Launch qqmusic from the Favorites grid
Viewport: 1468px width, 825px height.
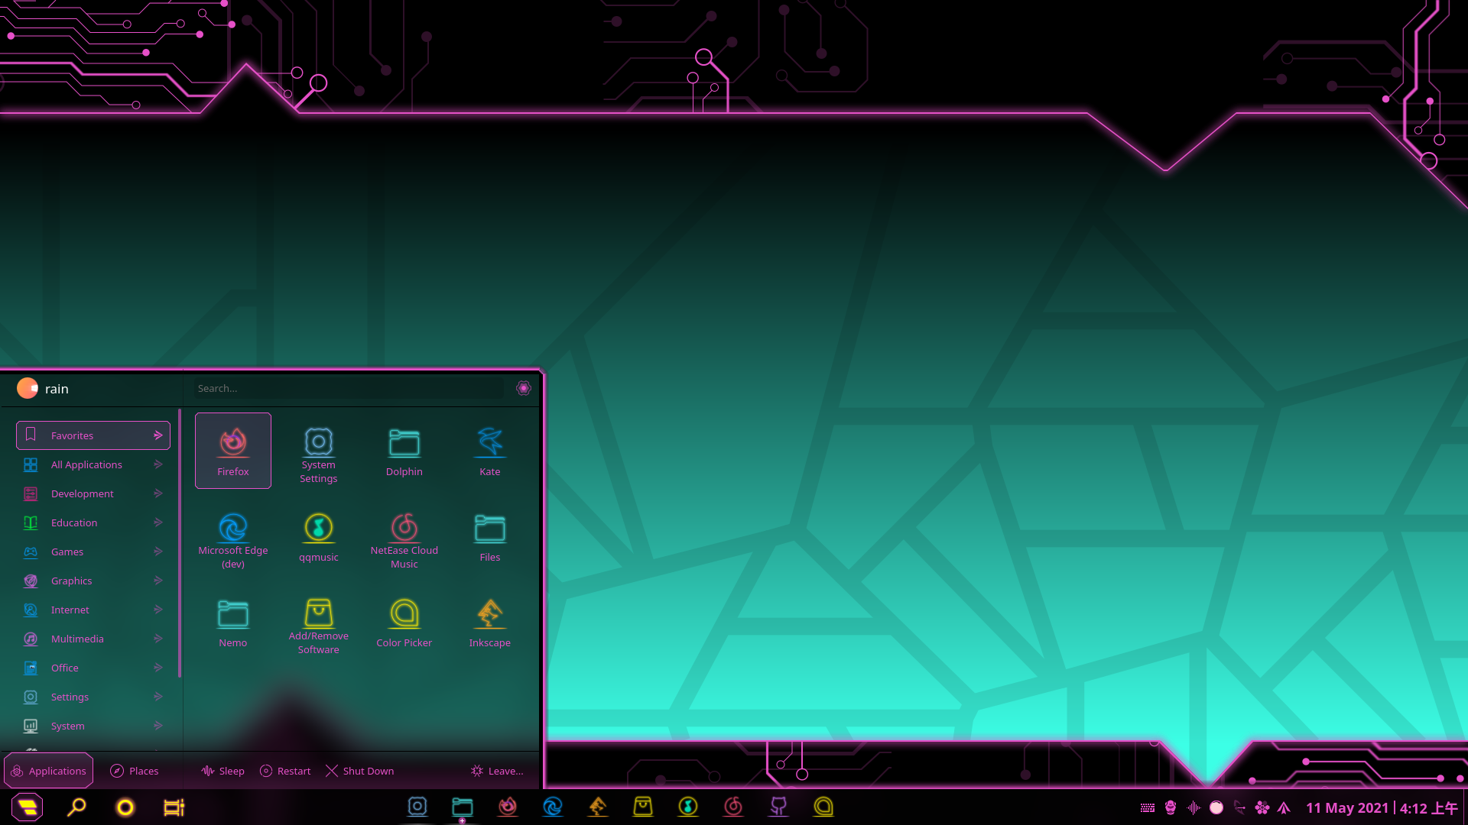click(x=319, y=536)
